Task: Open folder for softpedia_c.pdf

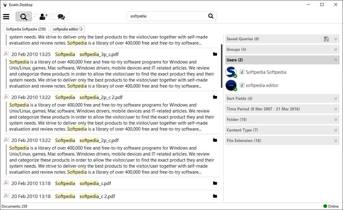Action: (215, 183)
